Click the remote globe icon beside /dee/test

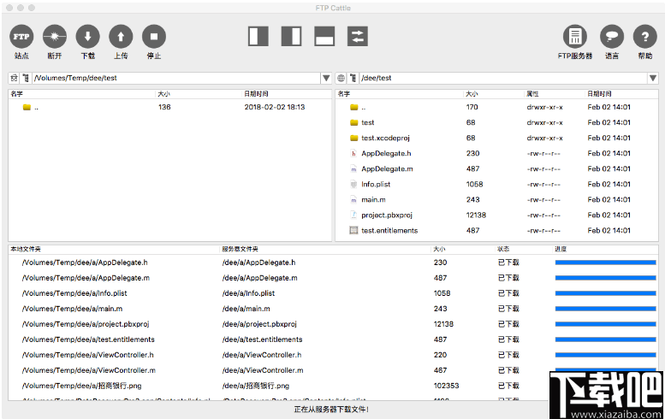click(x=341, y=78)
